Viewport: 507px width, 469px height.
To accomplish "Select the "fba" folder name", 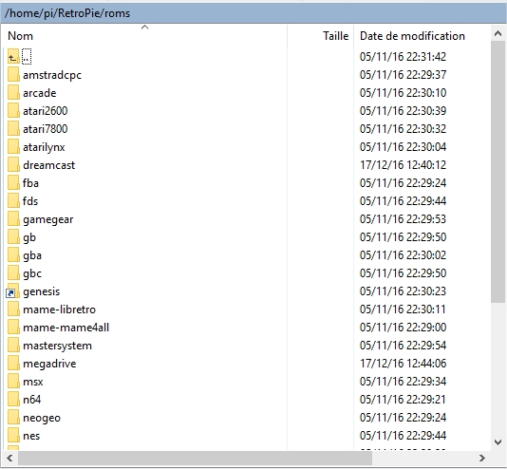I will (x=30, y=183).
